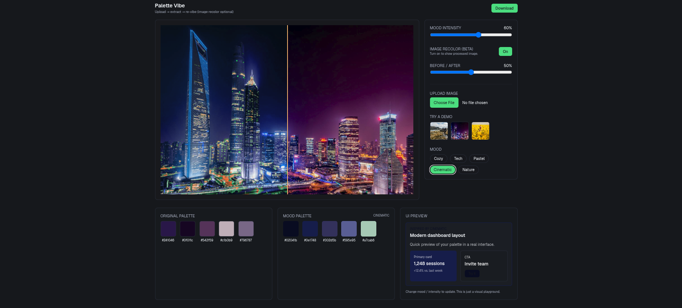
Task: Click the Download button
Action: (504, 8)
